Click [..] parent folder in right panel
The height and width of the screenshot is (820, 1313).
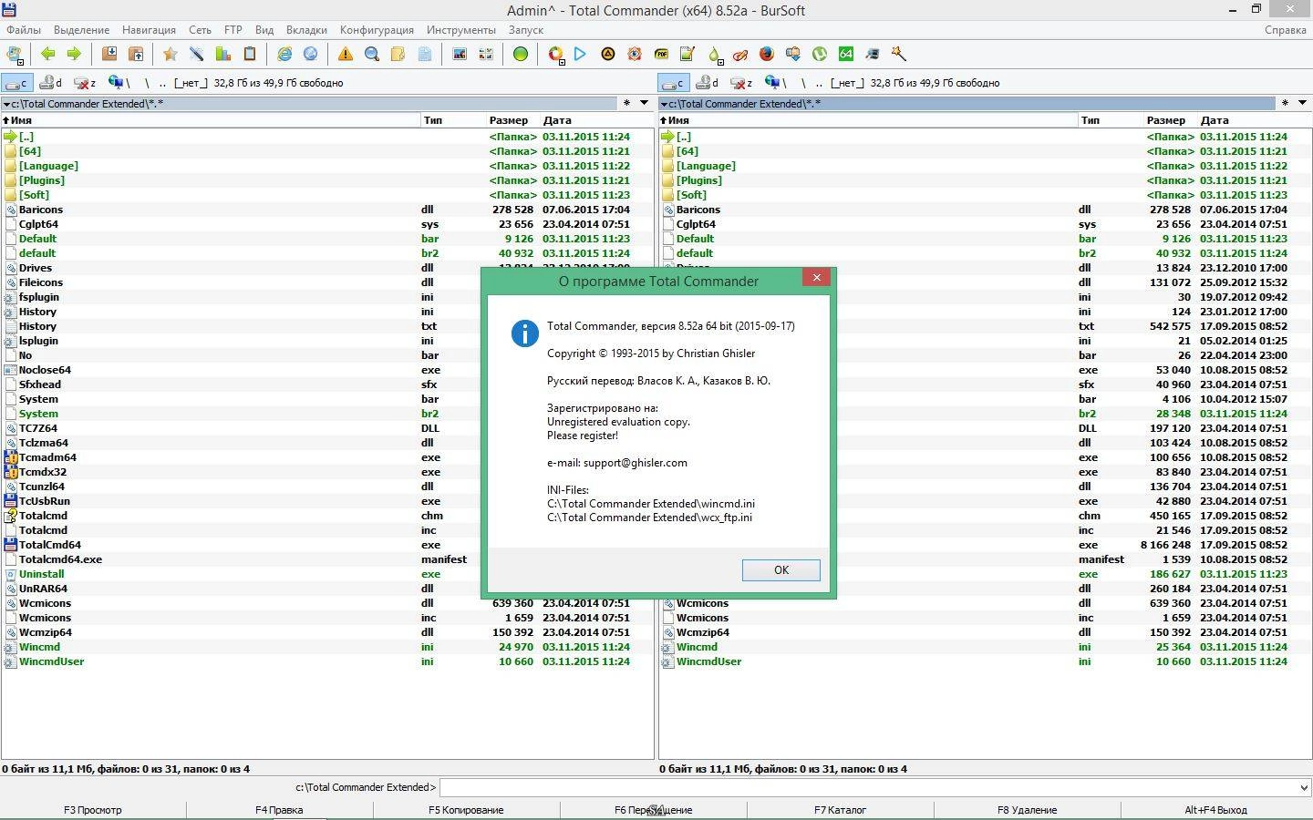(x=985, y=137)
